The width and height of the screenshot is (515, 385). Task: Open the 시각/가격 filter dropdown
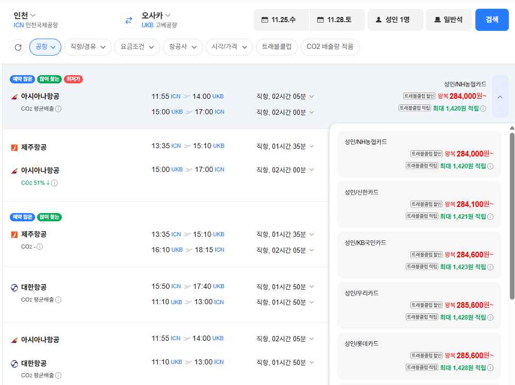point(229,47)
